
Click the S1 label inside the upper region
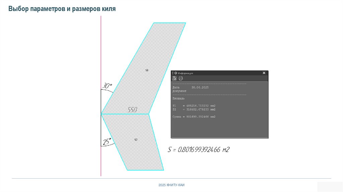147,70
